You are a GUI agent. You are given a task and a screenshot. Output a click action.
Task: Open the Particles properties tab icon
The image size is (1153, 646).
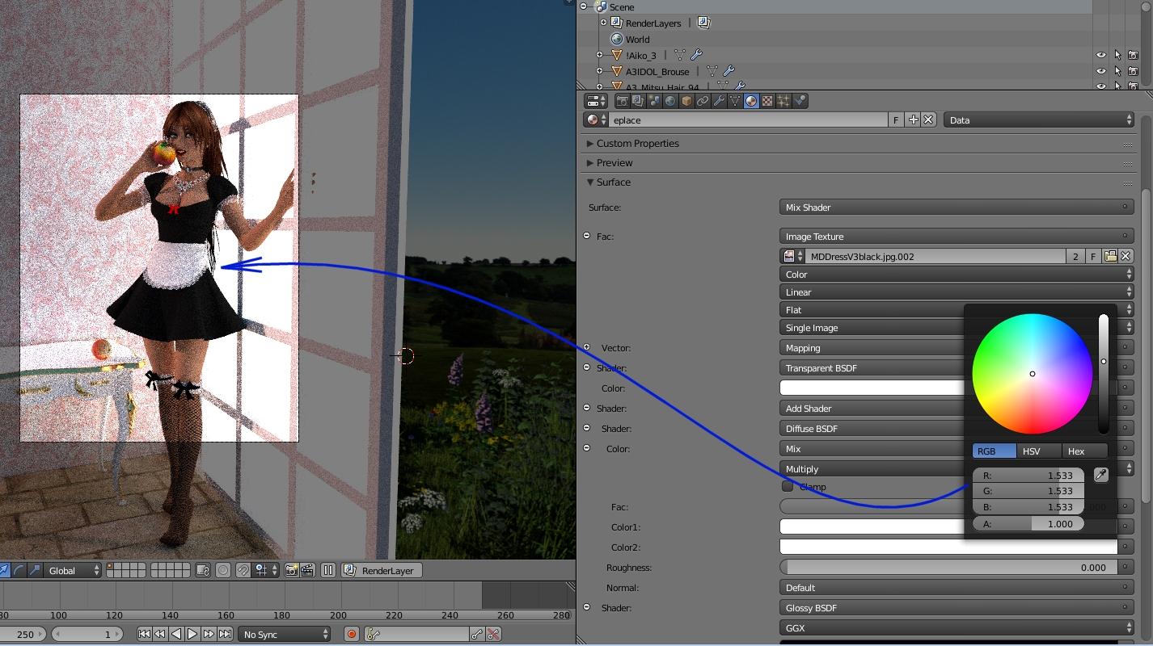(x=783, y=101)
